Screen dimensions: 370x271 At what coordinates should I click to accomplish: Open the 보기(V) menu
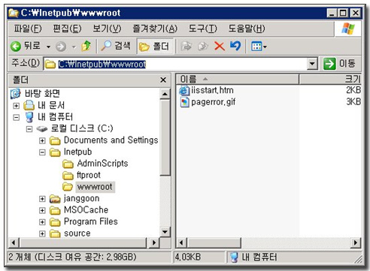click(x=107, y=29)
